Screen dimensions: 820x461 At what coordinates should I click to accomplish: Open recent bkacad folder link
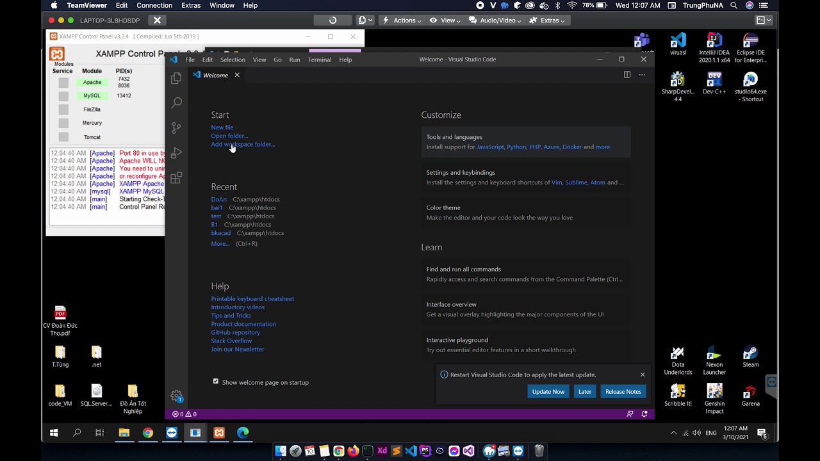pyautogui.click(x=221, y=233)
